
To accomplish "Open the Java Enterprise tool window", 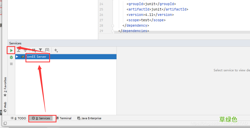I will tap(89, 118).
